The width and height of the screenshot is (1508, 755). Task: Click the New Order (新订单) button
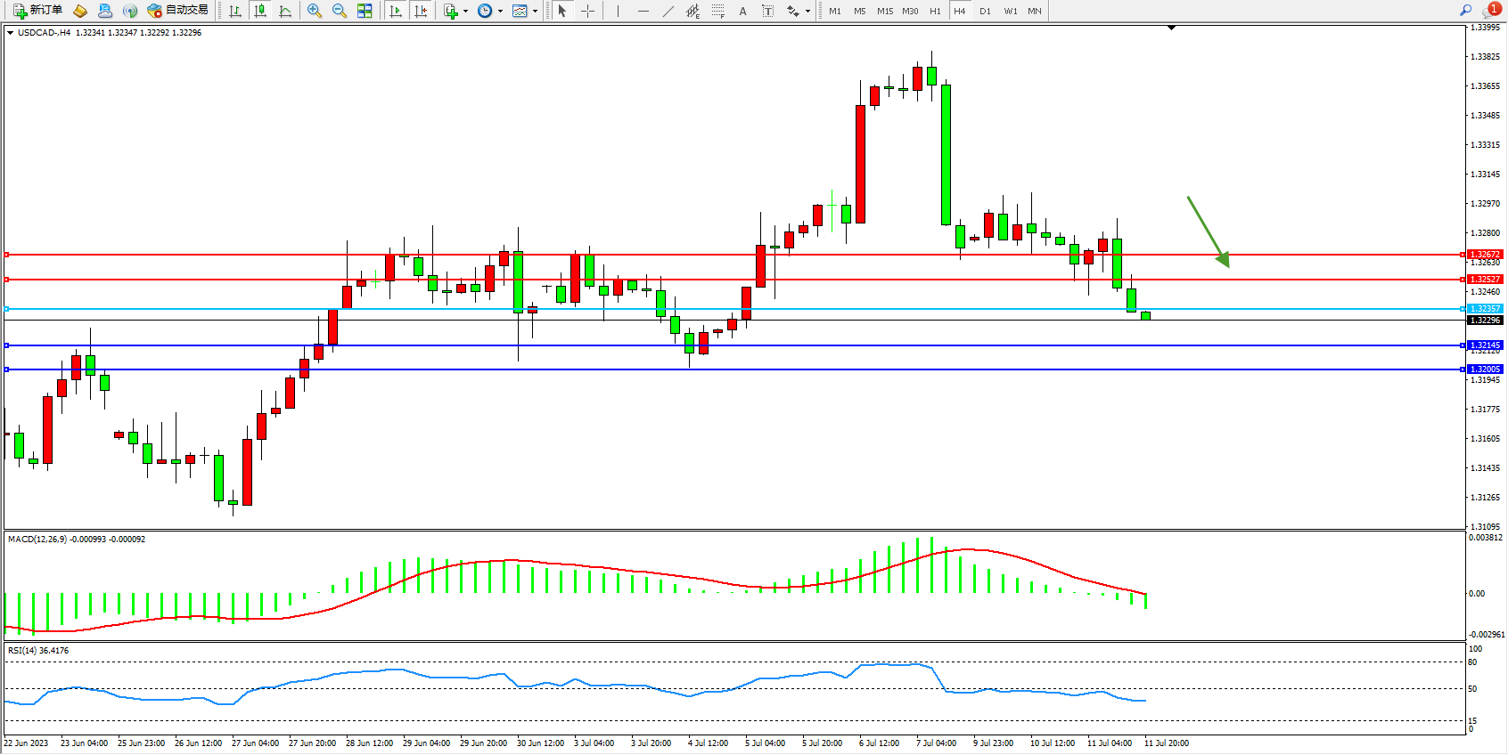[37, 11]
